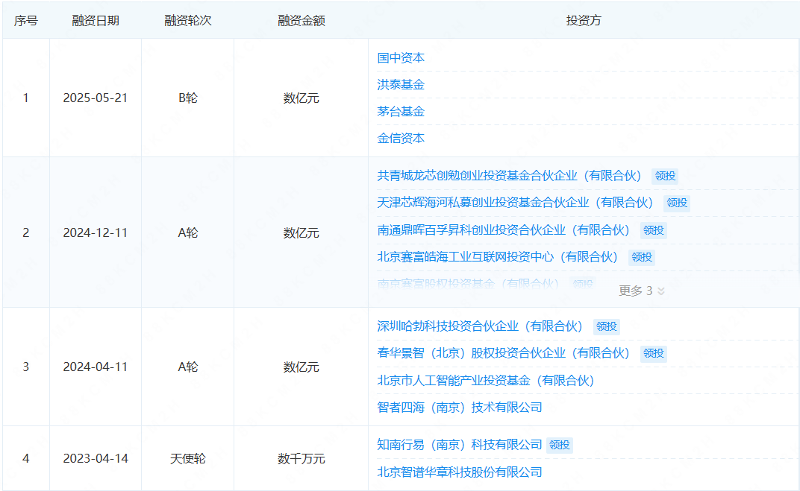Open investor link 金信资本
Image resolution: width=800 pixels, height=491 pixels.
coord(401,138)
